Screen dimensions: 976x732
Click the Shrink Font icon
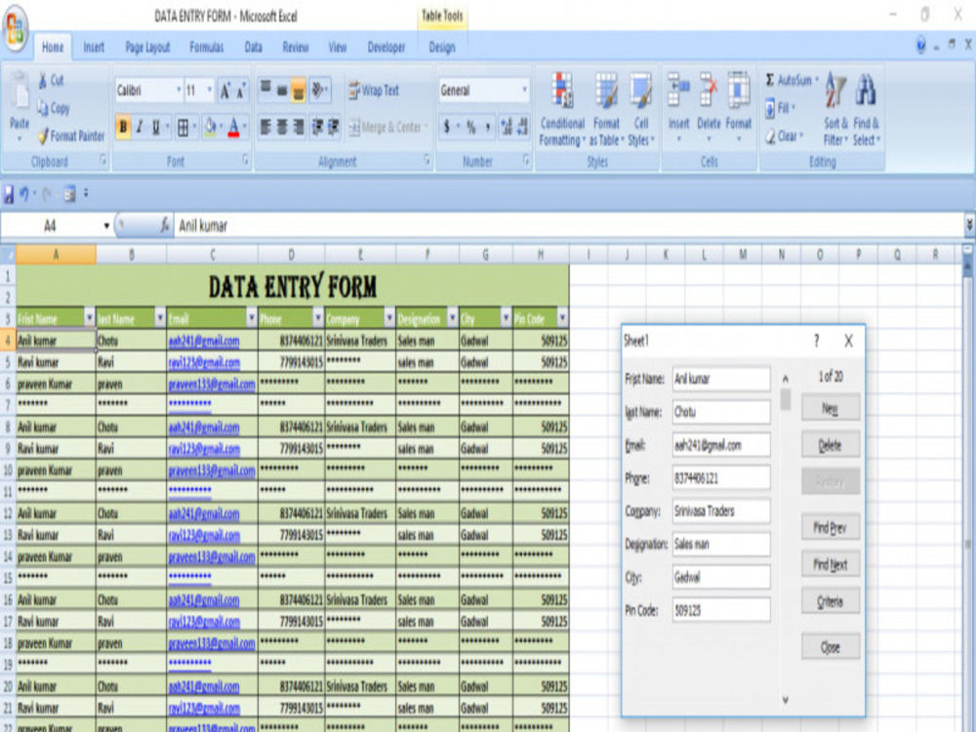pyautogui.click(x=240, y=92)
